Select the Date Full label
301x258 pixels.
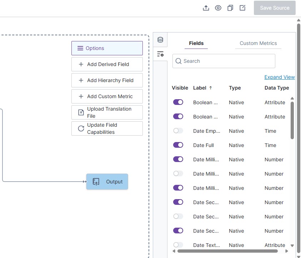203,145
